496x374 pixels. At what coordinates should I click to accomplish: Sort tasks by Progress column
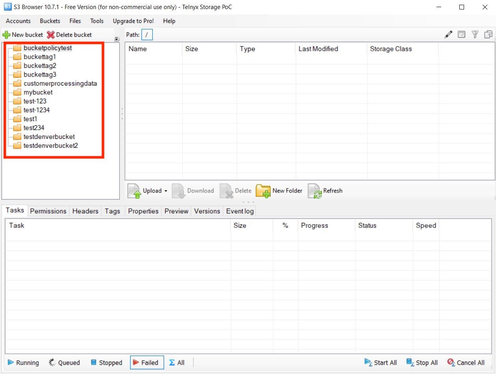click(x=327, y=226)
